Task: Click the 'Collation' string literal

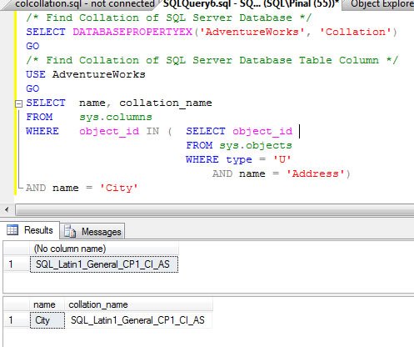Action: pyautogui.click(x=356, y=32)
